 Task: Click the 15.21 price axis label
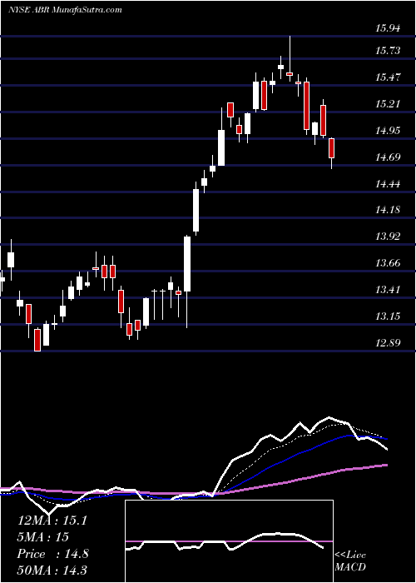(x=388, y=104)
